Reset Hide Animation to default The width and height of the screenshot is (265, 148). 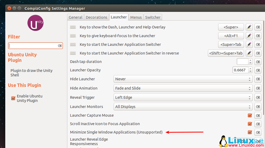point(258,88)
